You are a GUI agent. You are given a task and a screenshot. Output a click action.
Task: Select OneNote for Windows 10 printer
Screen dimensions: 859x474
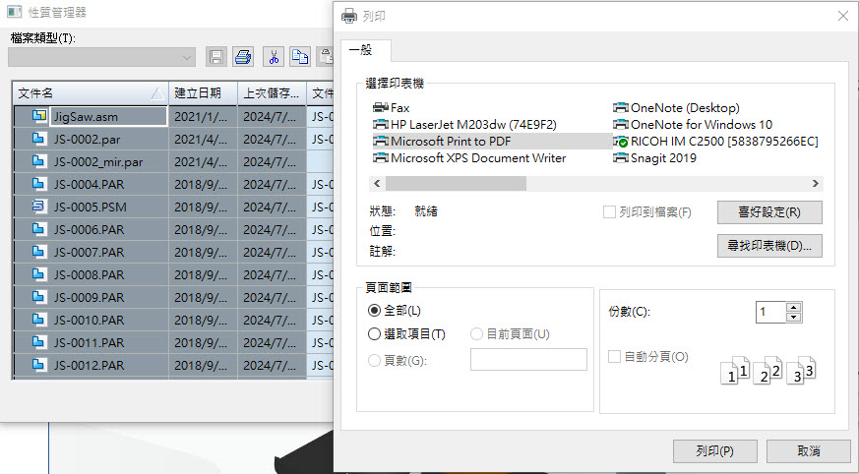click(x=693, y=124)
